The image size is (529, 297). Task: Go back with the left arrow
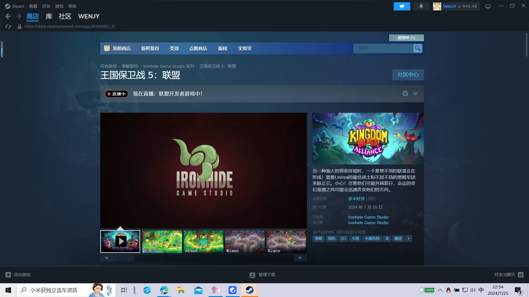(x=8, y=16)
